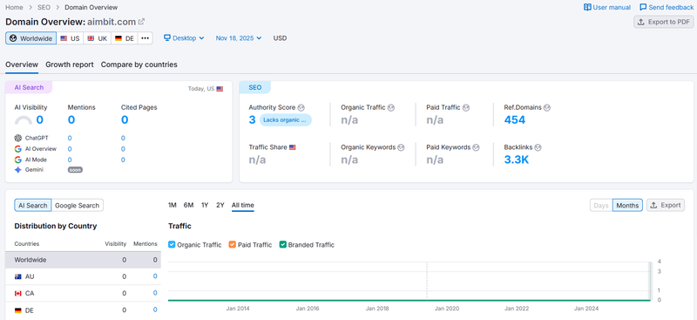Screen dimensions: 697x320
Task: Click the Export to PDF button
Action: [663, 22]
